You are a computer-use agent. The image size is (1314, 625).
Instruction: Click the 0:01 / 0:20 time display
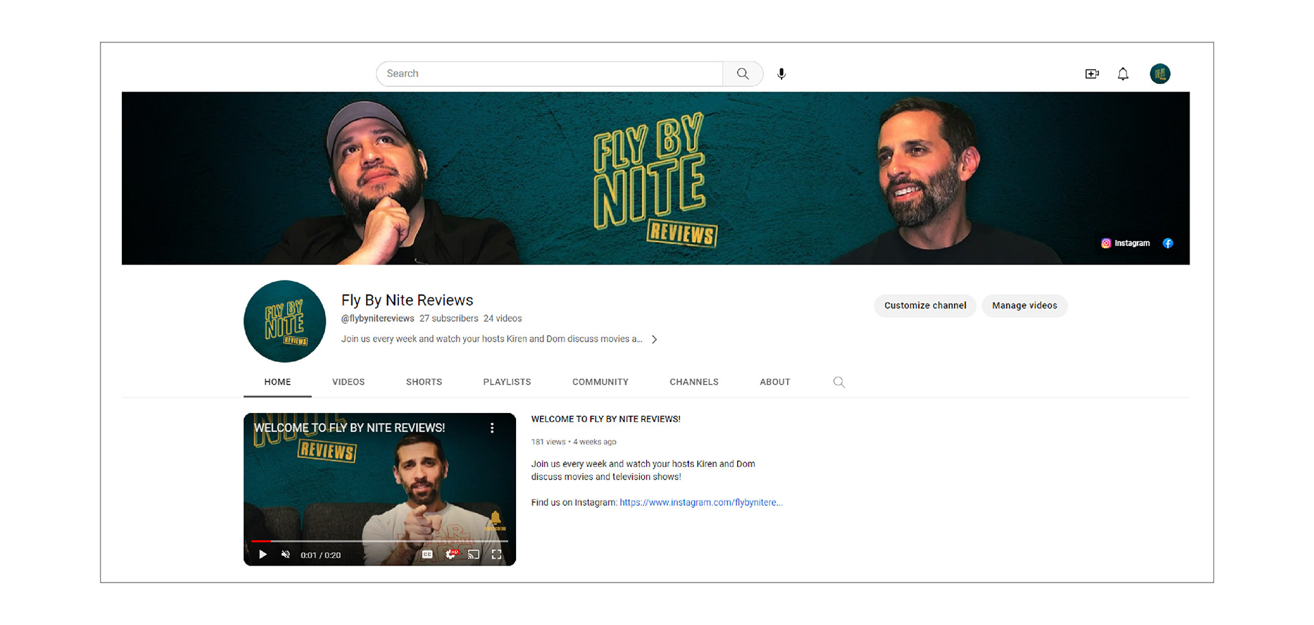pos(320,555)
